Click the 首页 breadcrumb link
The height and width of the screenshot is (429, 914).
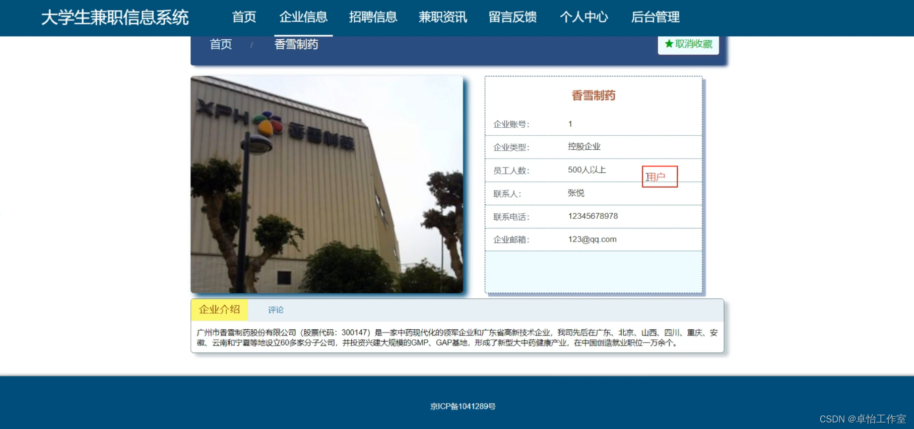(221, 44)
